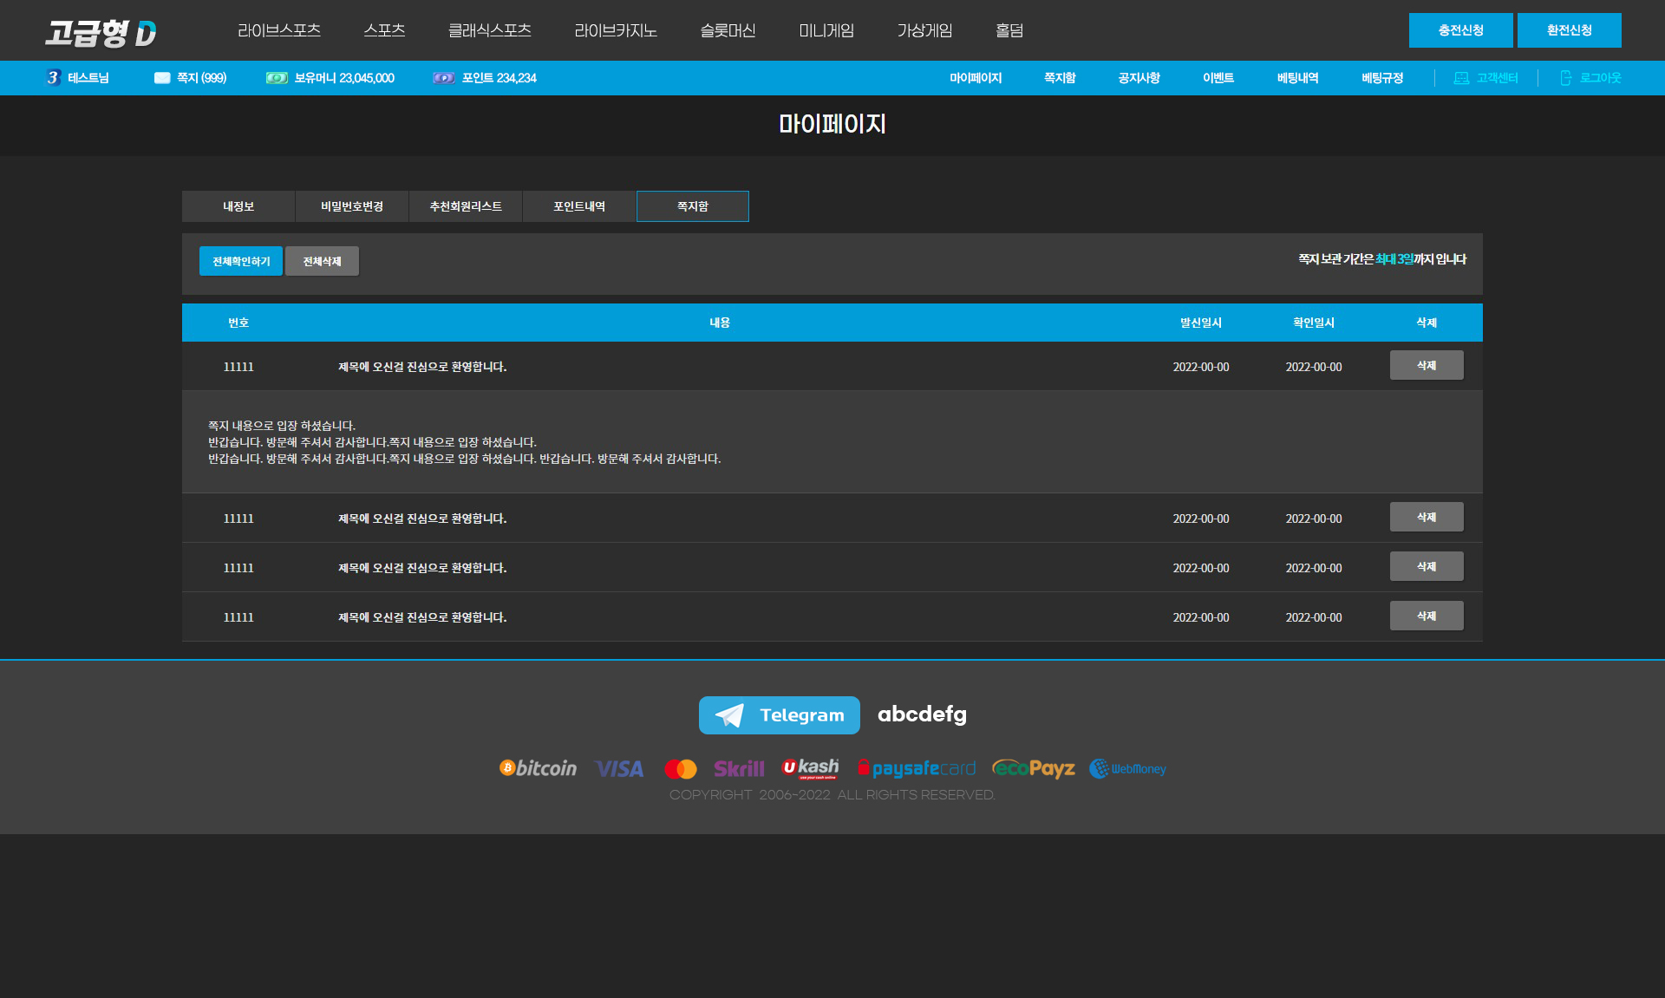Collapse the first expanded message title
Screen dimensions: 1665x998
click(422, 367)
